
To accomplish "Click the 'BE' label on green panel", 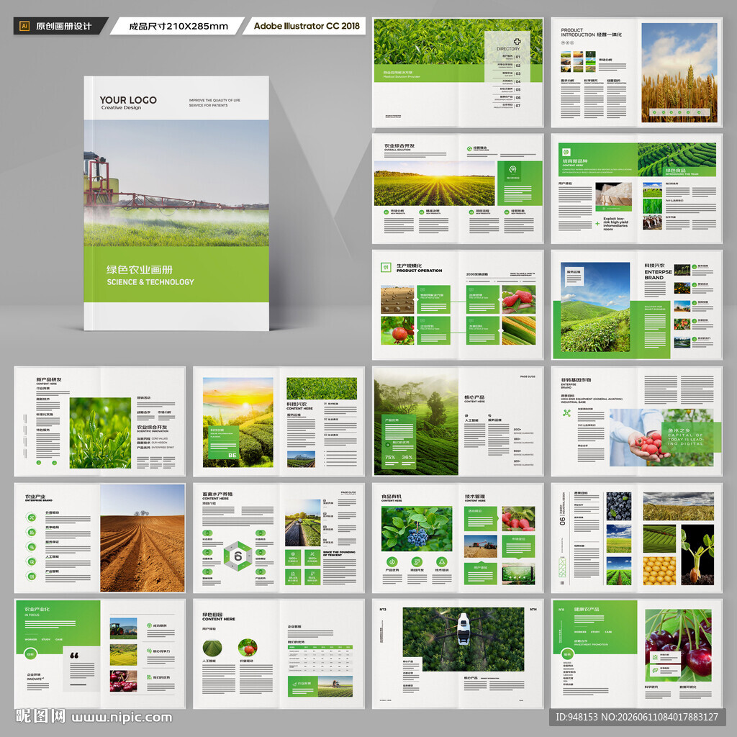I will (x=232, y=455).
